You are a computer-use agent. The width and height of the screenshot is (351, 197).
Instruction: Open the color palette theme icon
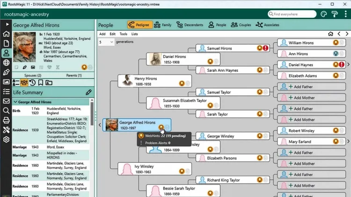pos(323,14)
